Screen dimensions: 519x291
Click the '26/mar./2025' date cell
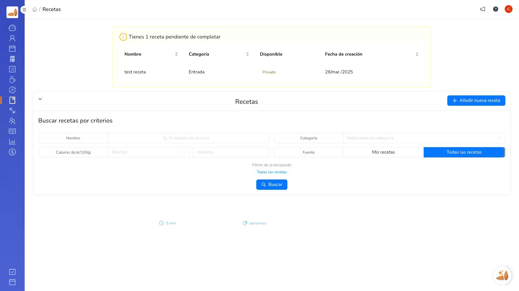click(x=339, y=72)
